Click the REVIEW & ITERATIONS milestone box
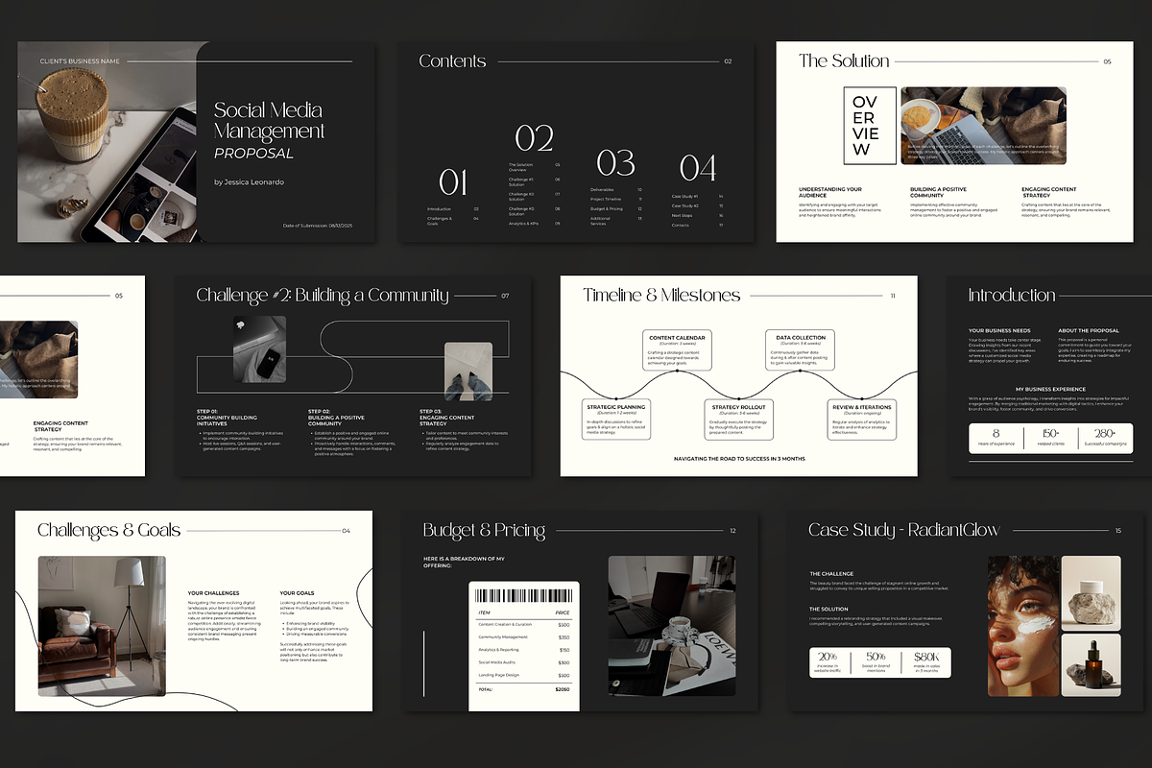 (861, 420)
